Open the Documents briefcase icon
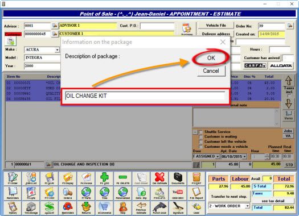299x216 pixels. tap(178, 178)
